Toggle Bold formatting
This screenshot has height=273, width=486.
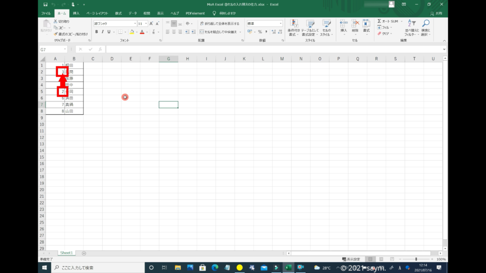pyautogui.click(x=96, y=32)
